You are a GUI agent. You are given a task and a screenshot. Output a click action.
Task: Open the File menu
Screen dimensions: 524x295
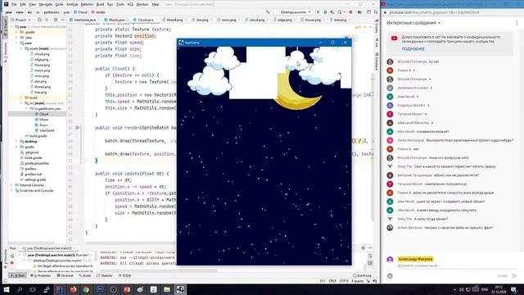(14, 4)
